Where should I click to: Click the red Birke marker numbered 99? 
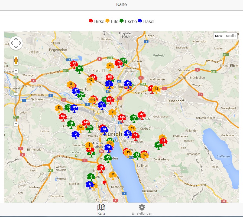pos(101,168)
